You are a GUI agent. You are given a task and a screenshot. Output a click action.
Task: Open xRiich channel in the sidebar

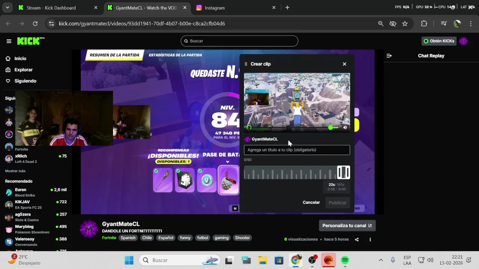(36, 159)
